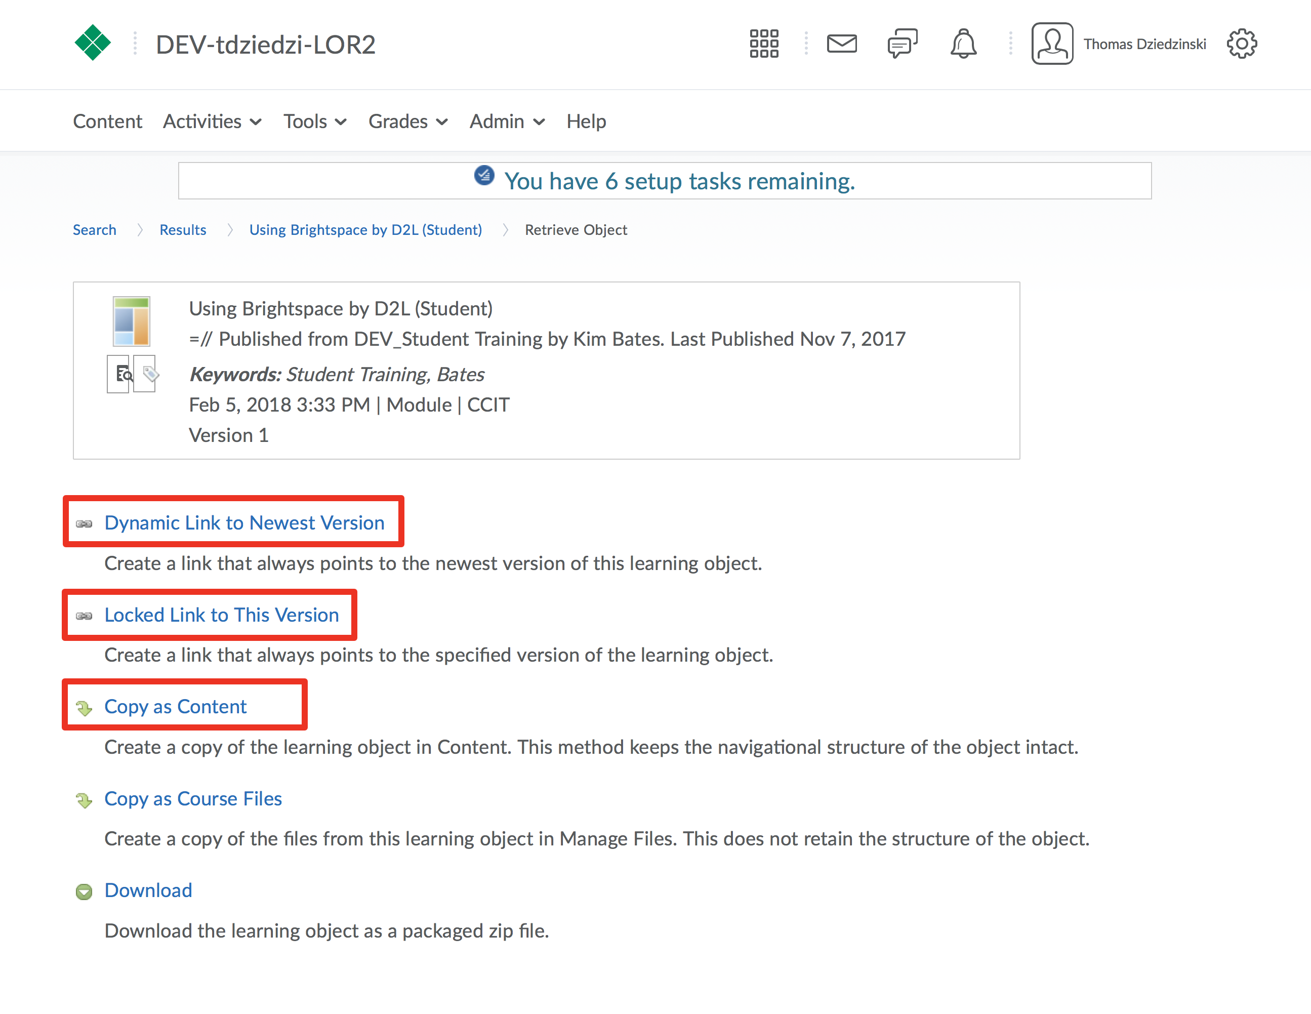Click the Retrieve Object breadcrumb text
Image resolution: width=1311 pixels, height=1014 pixels.
[x=576, y=229]
